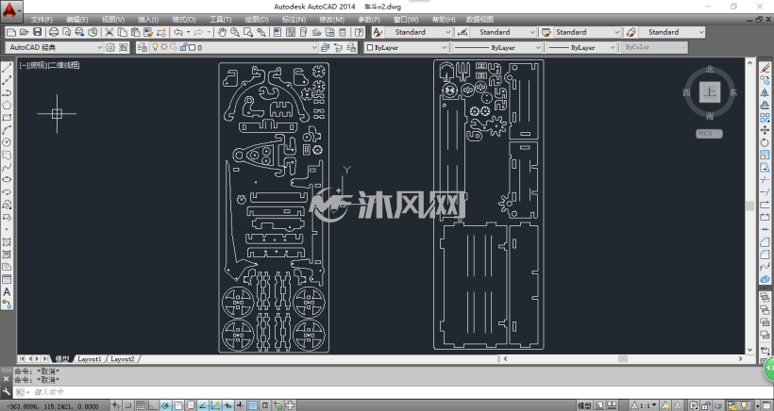Toggle Ortho Mode in status bar

coord(153,405)
